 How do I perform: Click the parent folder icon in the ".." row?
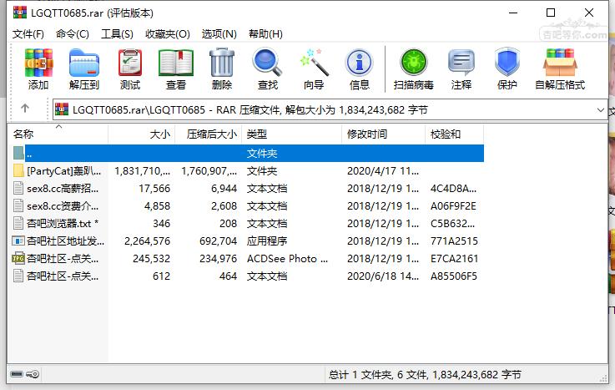click(x=18, y=153)
